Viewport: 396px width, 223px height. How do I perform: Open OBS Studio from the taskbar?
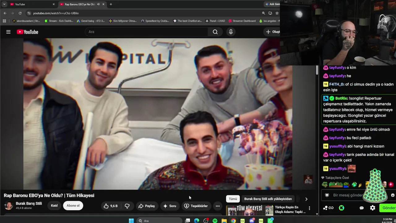tap(206, 221)
